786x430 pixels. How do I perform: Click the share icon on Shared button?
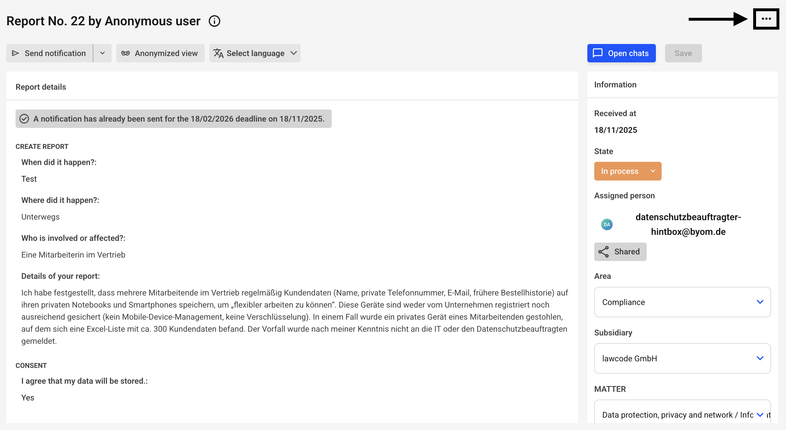(603, 252)
